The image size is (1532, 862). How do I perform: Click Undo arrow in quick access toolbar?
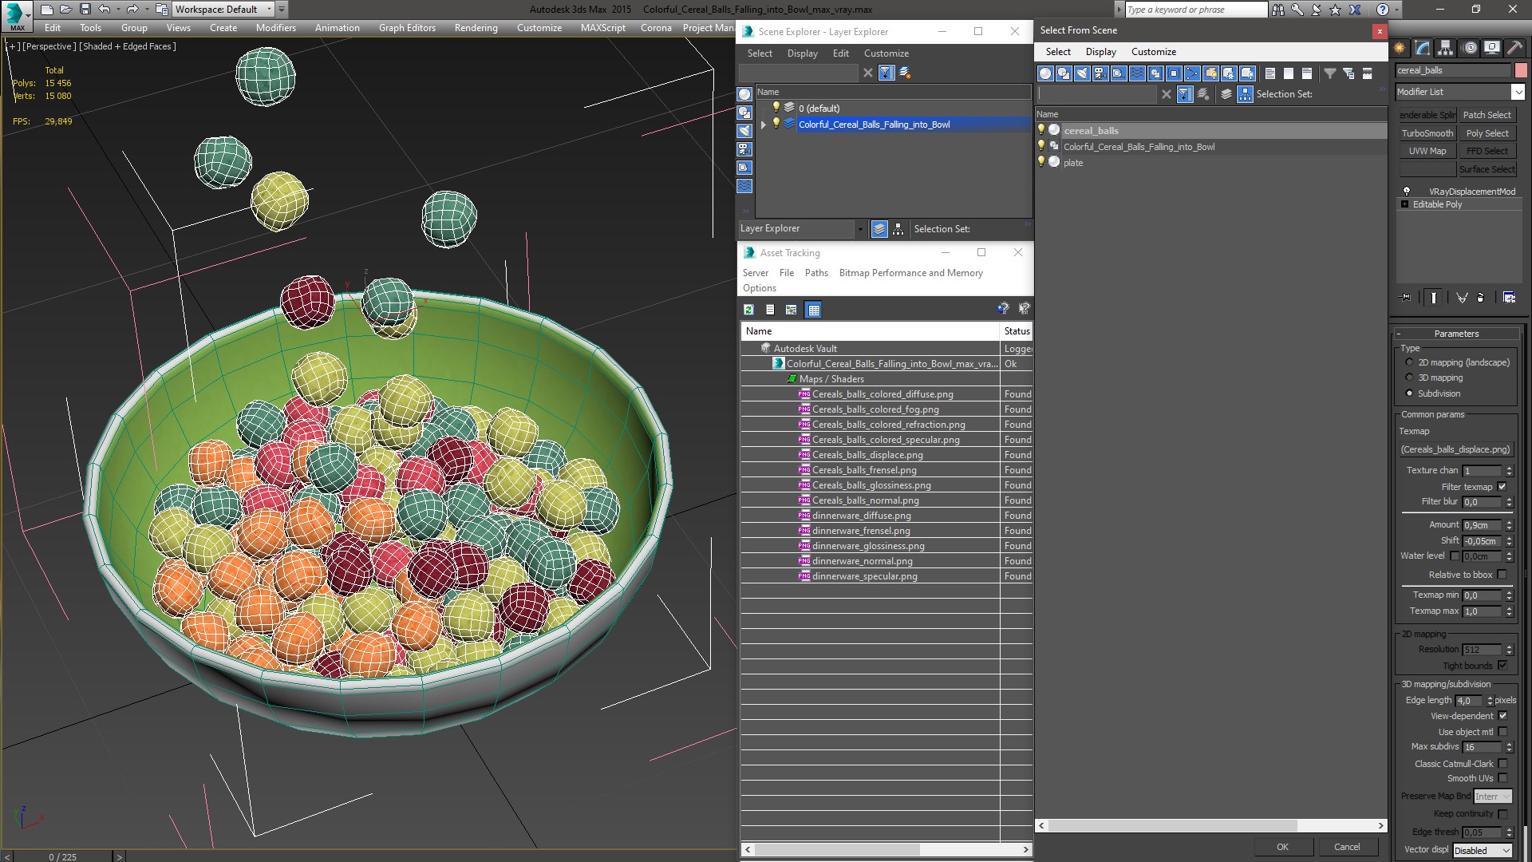coord(105,10)
